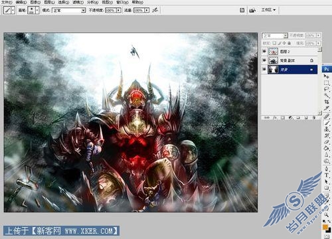Screen dimensions: 332x239
Task: Click the brush opacity value field
Action: tap(110, 10)
